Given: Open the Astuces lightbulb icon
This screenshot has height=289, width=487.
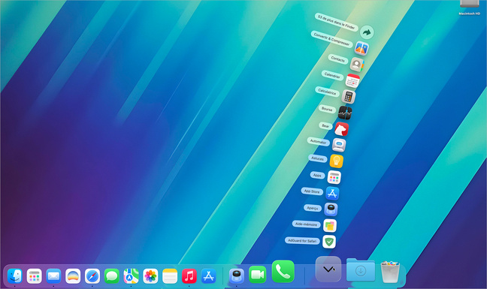Looking at the screenshot, I should [x=337, y=161].
